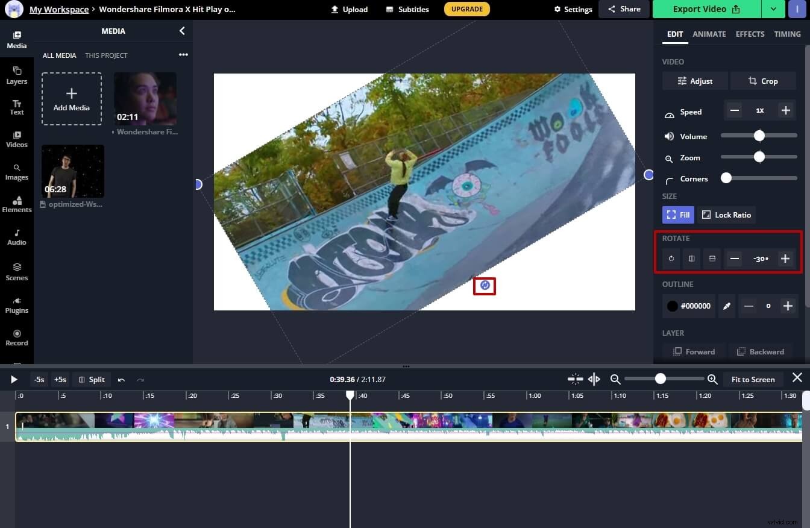Zoom in on the timeline
The image size is (810, 528).
pyautogui.click(x=712, y=379)
